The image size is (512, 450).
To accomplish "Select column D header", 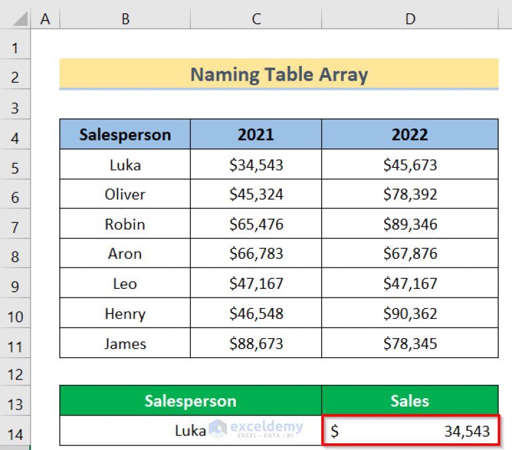I will tap(410, 19).
